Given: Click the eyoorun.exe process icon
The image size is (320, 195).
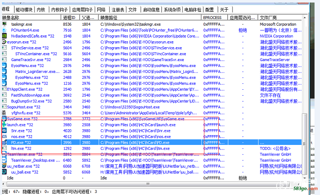Looking at the screenshot, I should click(4, 42).
